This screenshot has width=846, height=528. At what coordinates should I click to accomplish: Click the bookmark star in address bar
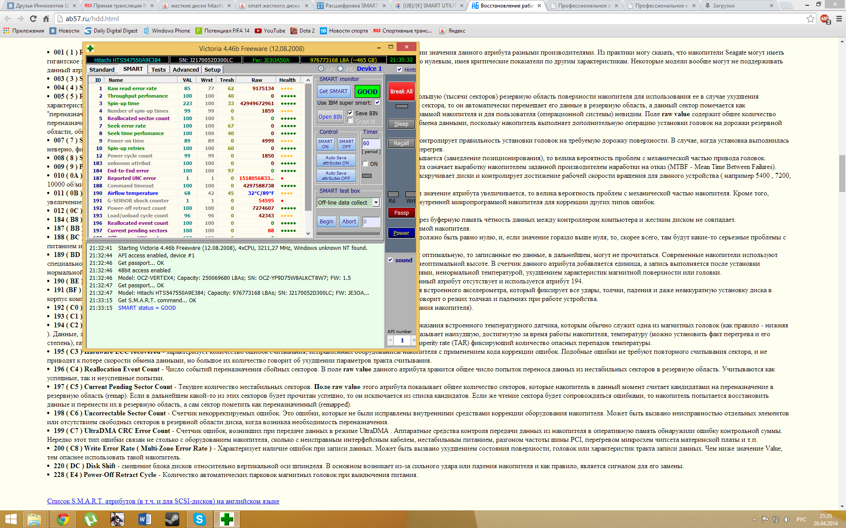tap(810, 19)
